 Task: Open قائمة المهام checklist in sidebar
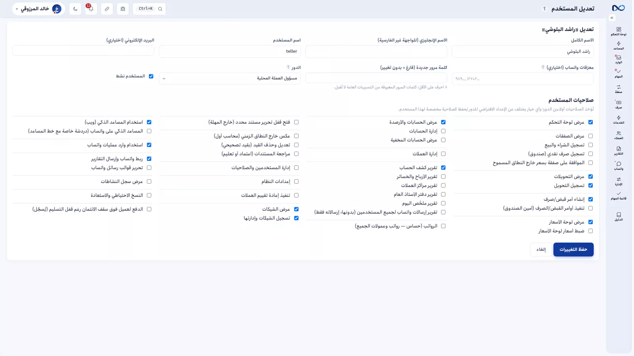pos(619,196)
